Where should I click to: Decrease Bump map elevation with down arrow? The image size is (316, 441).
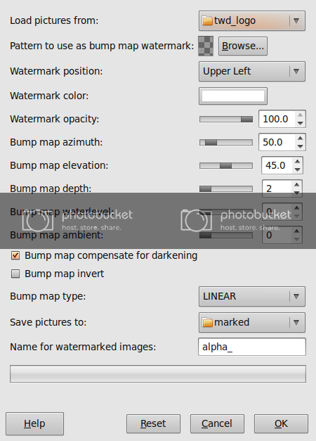pos(297,170)
